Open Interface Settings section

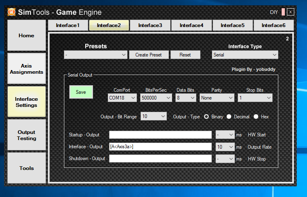[x=27, y=102]
